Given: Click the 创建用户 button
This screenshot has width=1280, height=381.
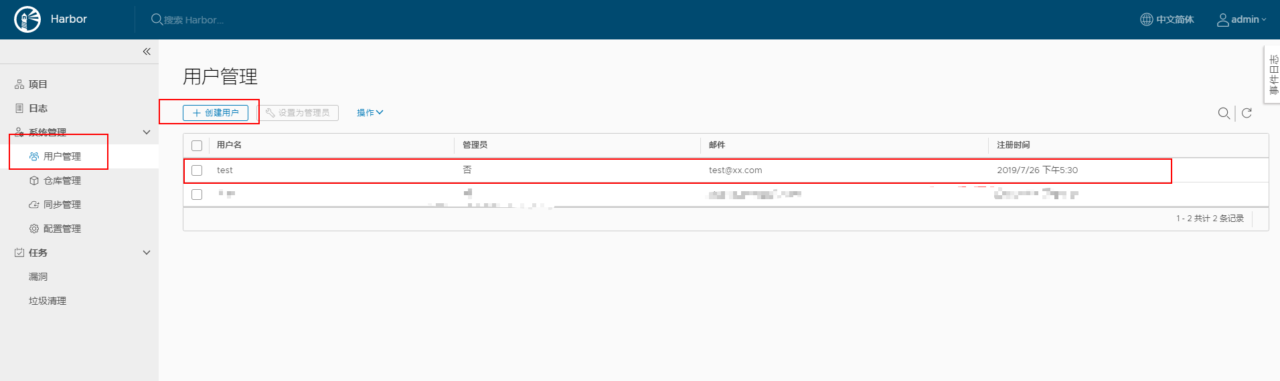Looking at the screenshot, I should coord(216,113).
